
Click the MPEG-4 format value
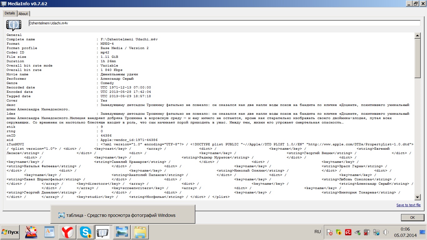[107, 44]
